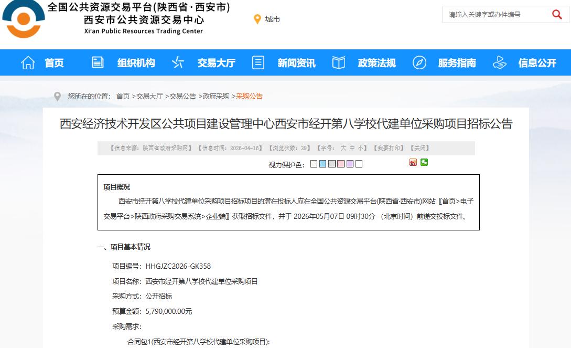Choose the pink eye-protection color option
This screenshot has height=348, width=571.
click(341, 163)
